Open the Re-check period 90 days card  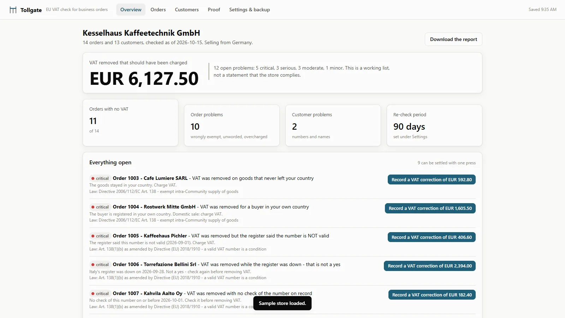(434, 125)
